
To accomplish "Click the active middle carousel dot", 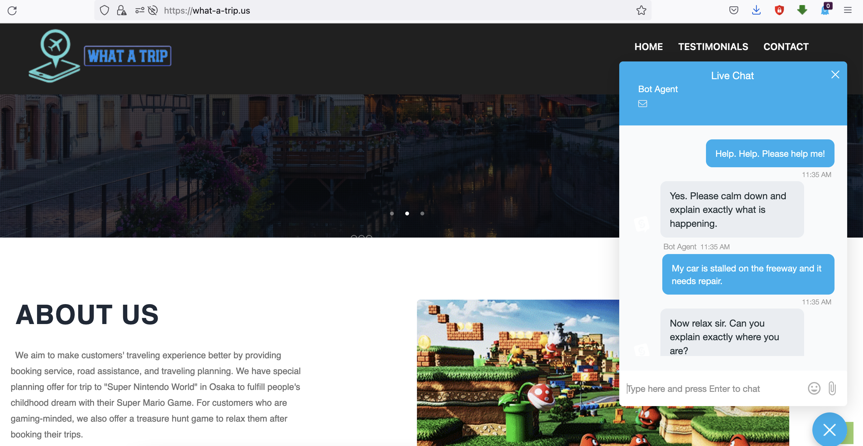I will (407, 213).
